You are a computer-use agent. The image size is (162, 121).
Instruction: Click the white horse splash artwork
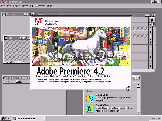tap(85, 45)
